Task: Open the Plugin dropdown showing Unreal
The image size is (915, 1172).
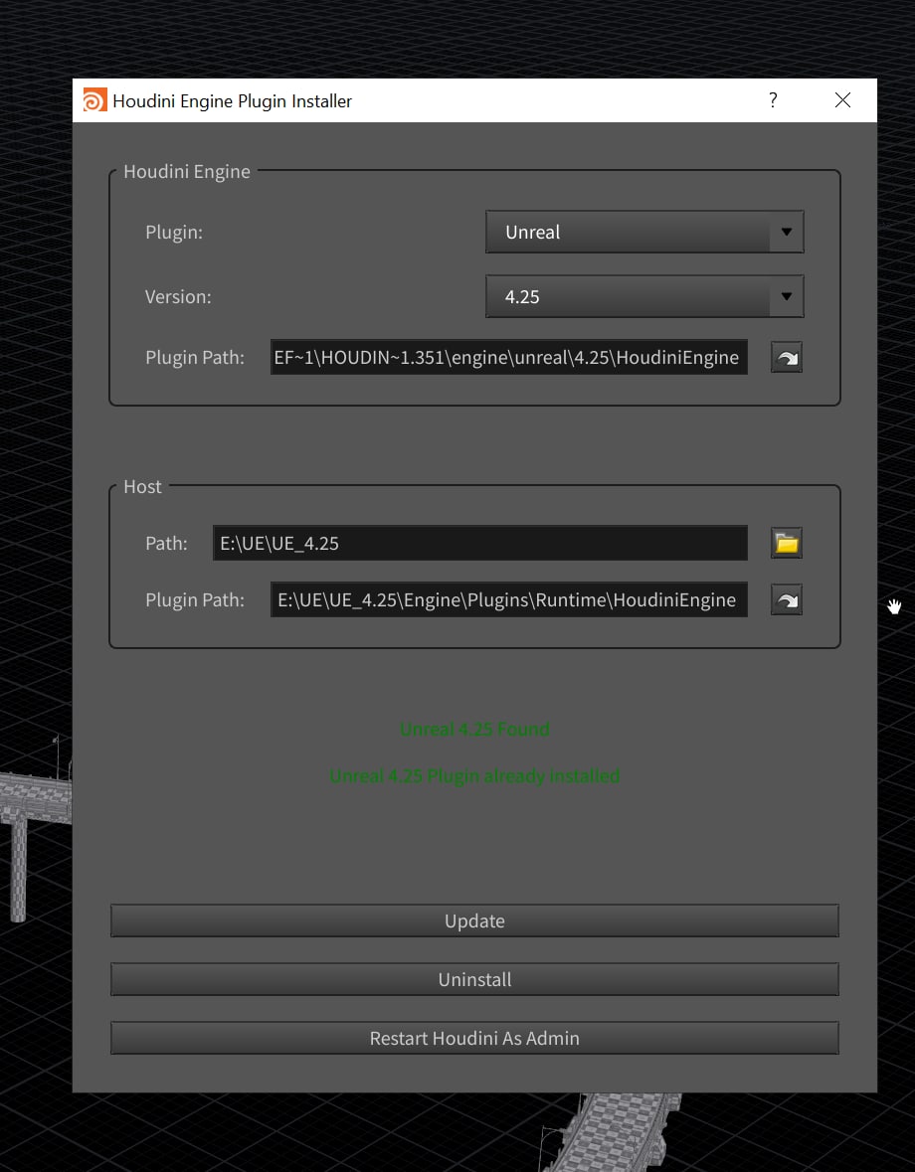Action: 644,232
